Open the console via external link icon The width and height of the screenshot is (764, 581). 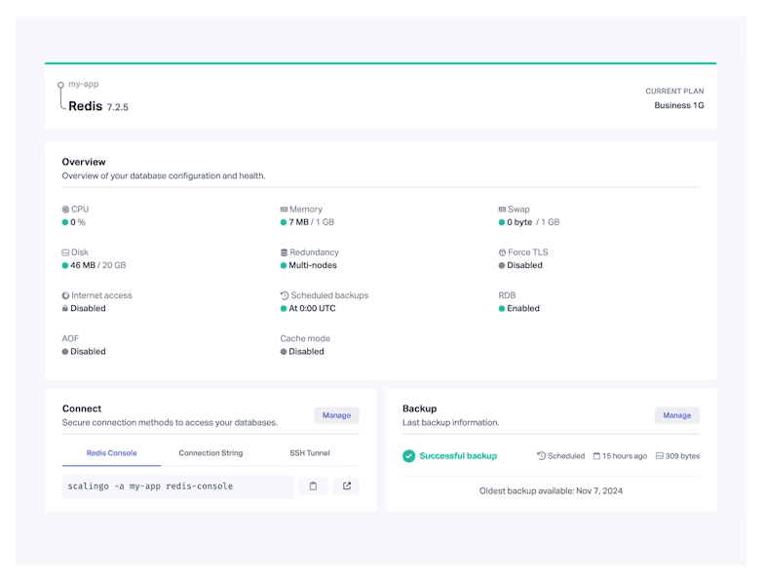pyautogui.click(x=347, y=485)
